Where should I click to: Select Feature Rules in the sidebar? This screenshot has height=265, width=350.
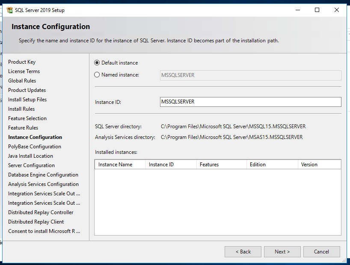23,128
